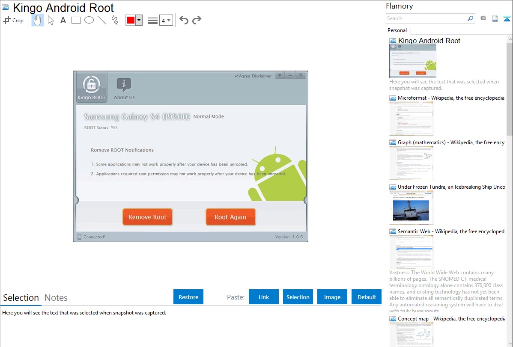The height and width of the screenshot is (347, 513).
Task: Click the magnifier search icon
Action: [x=471, y=18]
